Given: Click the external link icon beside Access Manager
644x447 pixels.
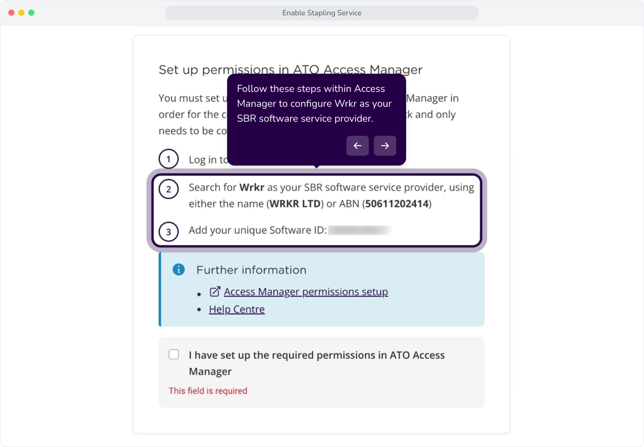Looking at the screenshot, I should [215, 292].
